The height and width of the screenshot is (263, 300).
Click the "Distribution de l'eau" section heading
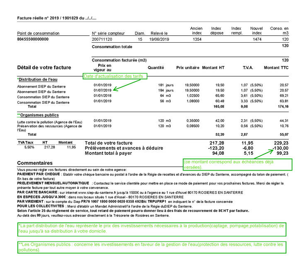pyautogui.click(x=38, y=79)
